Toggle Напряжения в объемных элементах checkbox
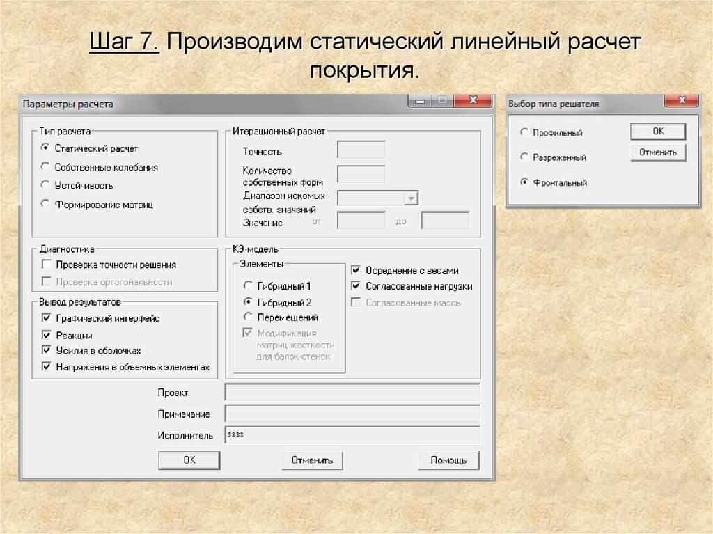The image size is (713, 534). (x=47, y=367)
